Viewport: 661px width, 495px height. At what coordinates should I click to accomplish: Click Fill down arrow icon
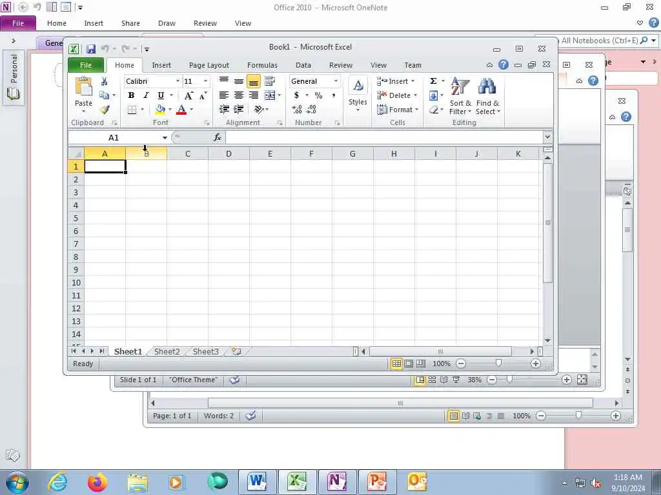[433, 95]
